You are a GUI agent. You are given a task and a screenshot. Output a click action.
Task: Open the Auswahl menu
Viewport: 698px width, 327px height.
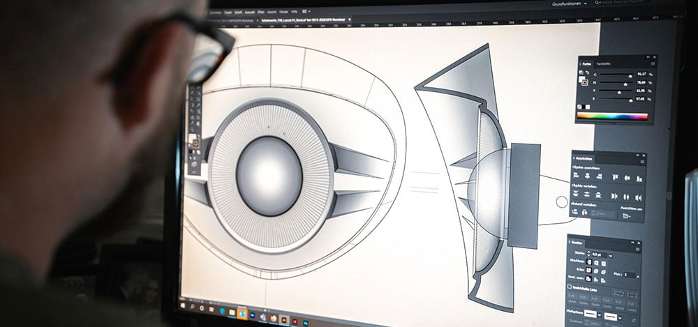click(x=250, y=12)
